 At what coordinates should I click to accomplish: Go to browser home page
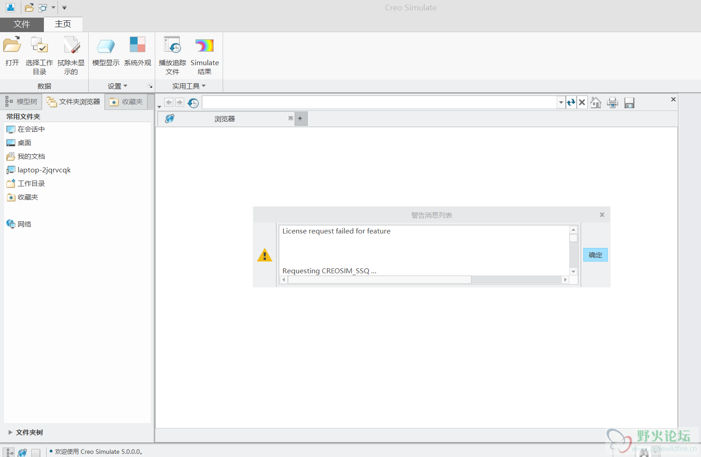(596, 103)
